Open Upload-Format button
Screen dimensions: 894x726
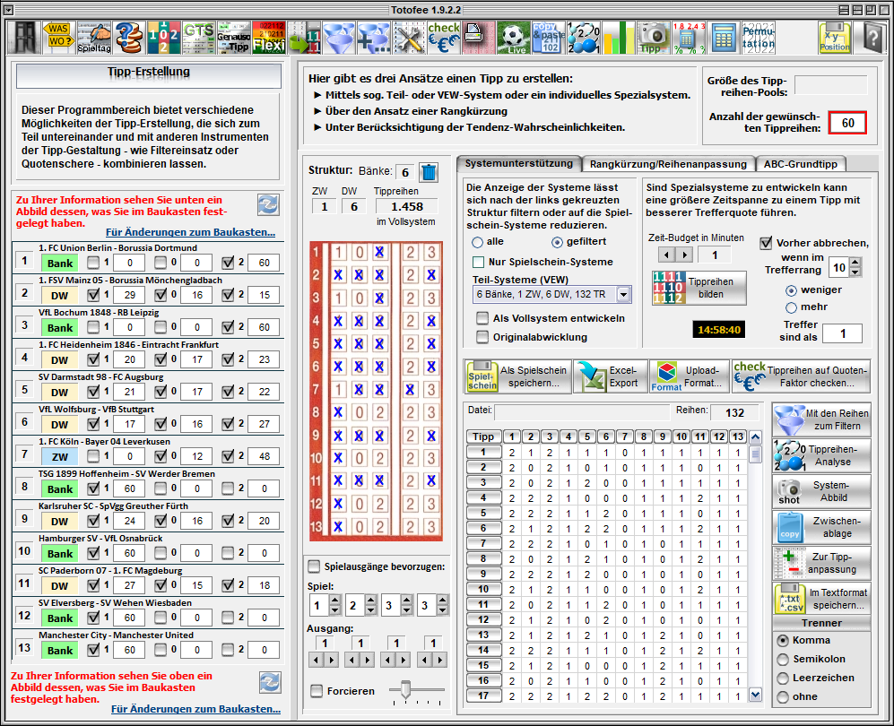pyautogui.click(x=690, y=376)
